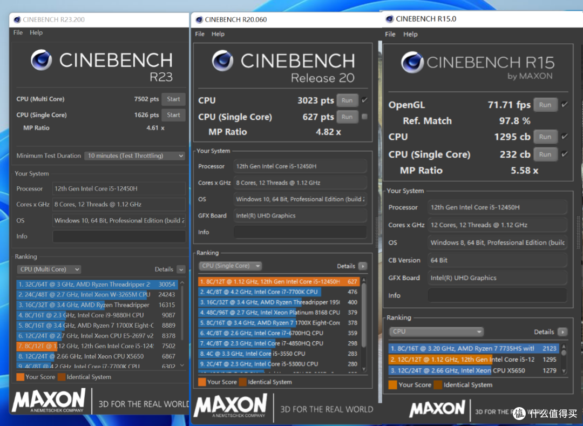The width and height of the screenshot is (583, 426).
Task: Click the GFX Board field in Cinebench R20
Action: (300, 215)
